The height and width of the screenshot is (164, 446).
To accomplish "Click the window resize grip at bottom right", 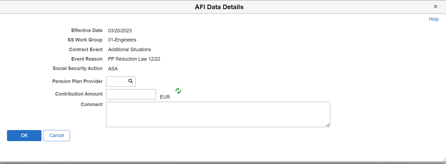I will (444, 159).
